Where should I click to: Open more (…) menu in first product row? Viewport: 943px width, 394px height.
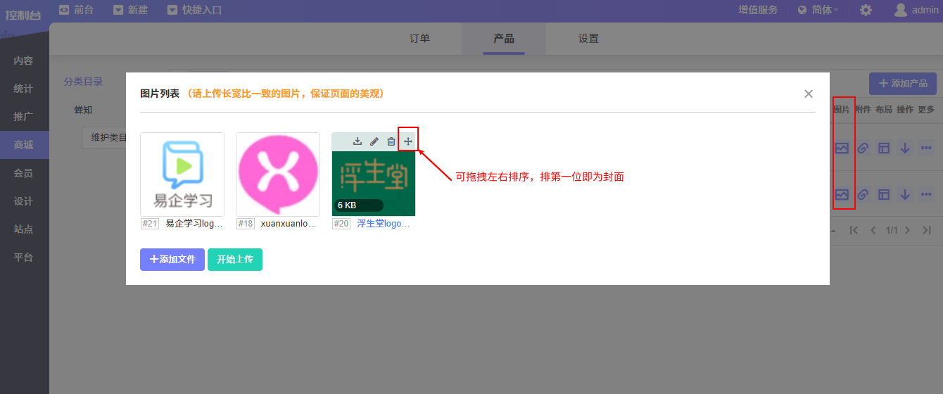point(926,148)
